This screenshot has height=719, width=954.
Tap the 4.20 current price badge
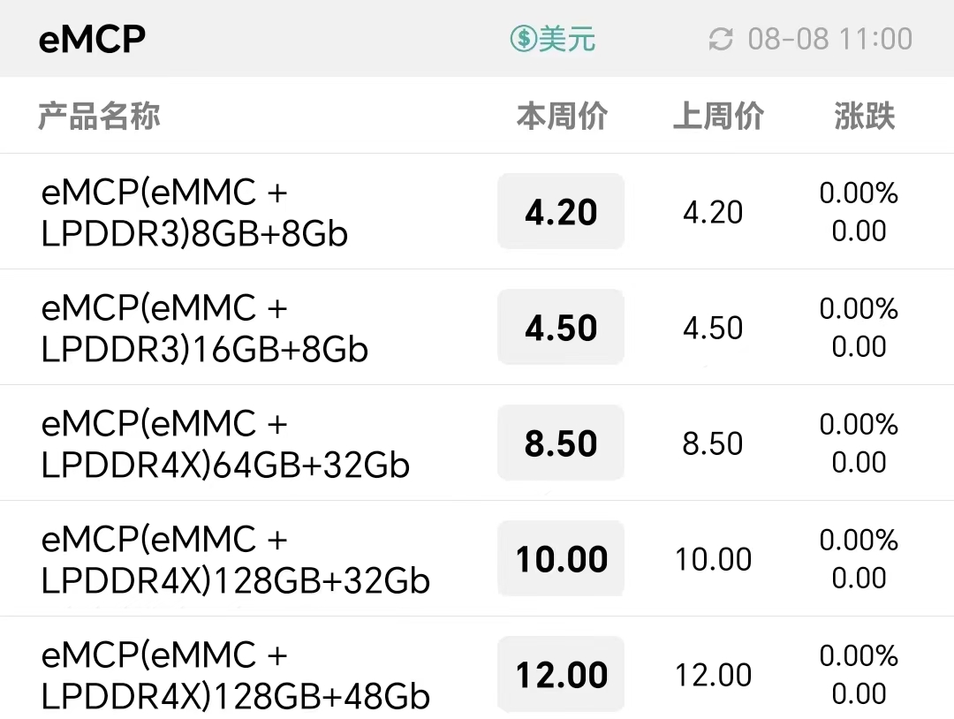[x=561, y=212]
